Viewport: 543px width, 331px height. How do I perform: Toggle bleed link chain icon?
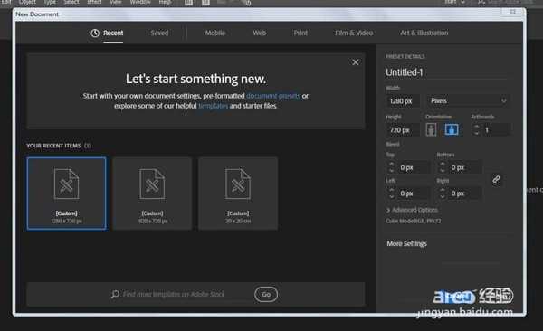(496, 179)
